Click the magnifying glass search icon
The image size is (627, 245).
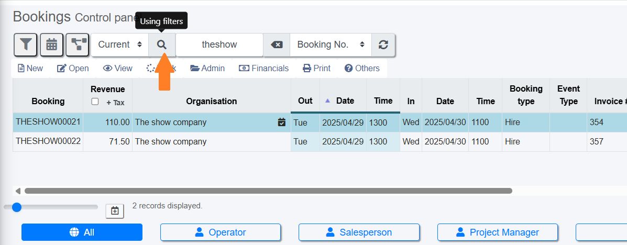tap(162, 45)
